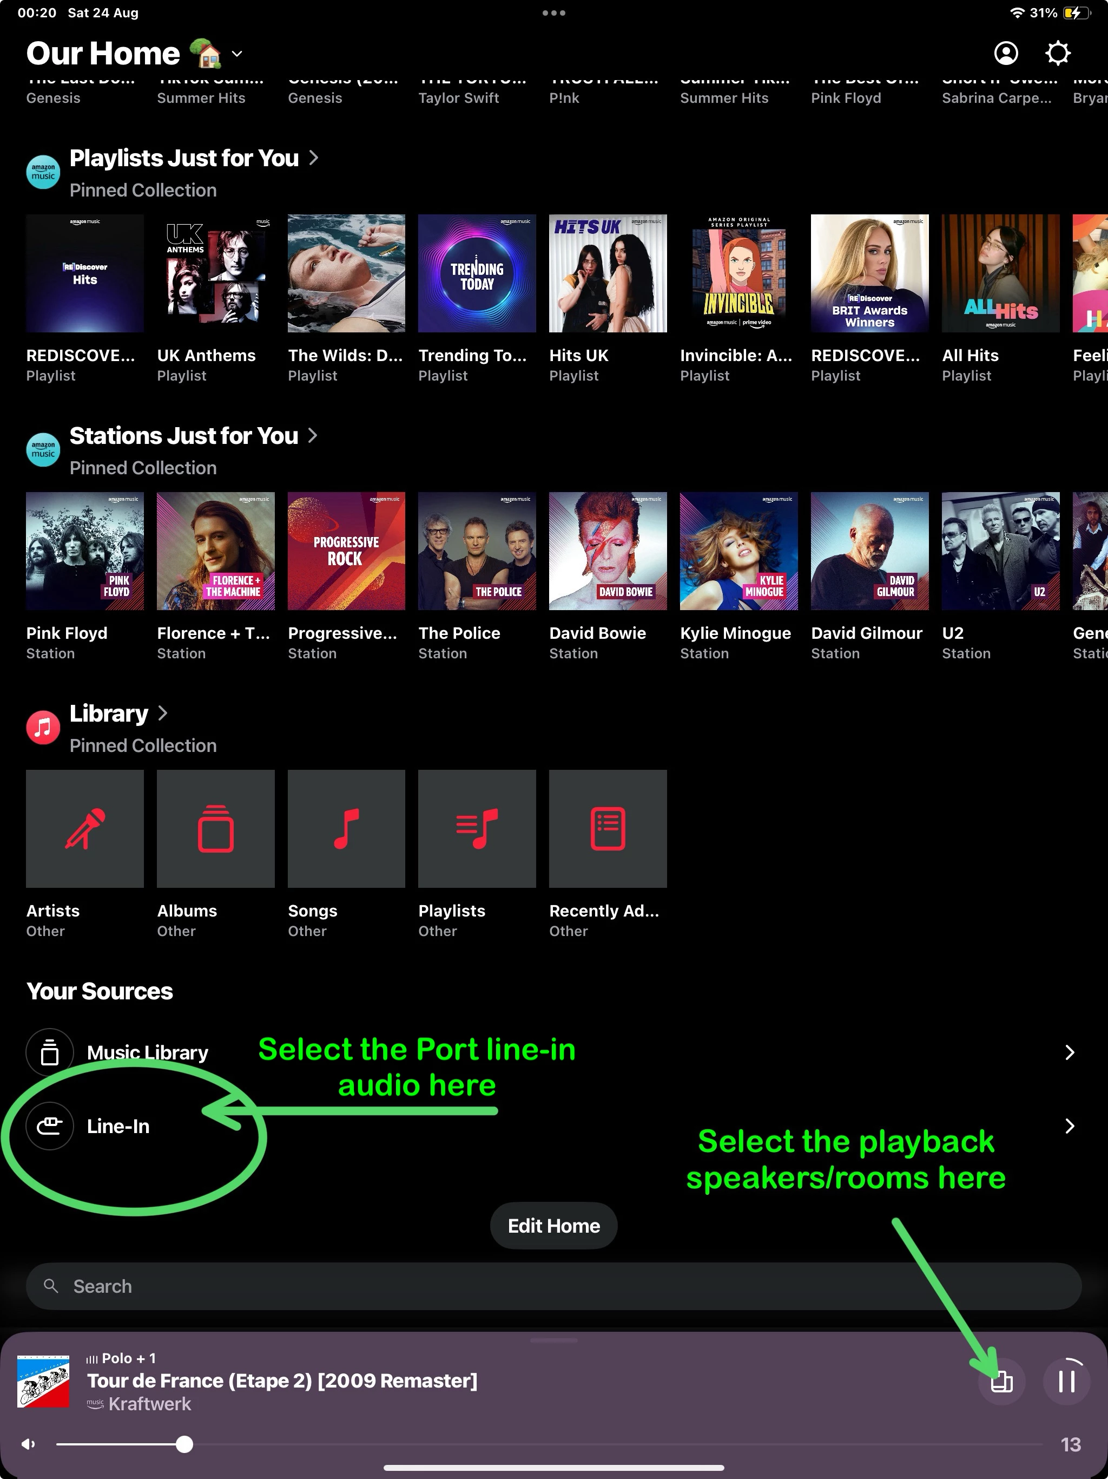Open the Recently Added library tile
Screen dimensions: 1108x1479
tap(608, 828)
